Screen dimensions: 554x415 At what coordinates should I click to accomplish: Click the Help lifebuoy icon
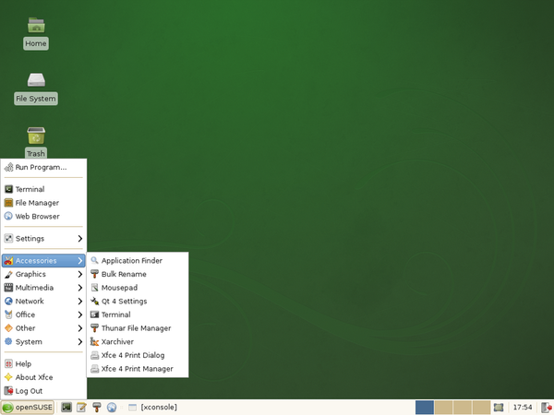8,363
